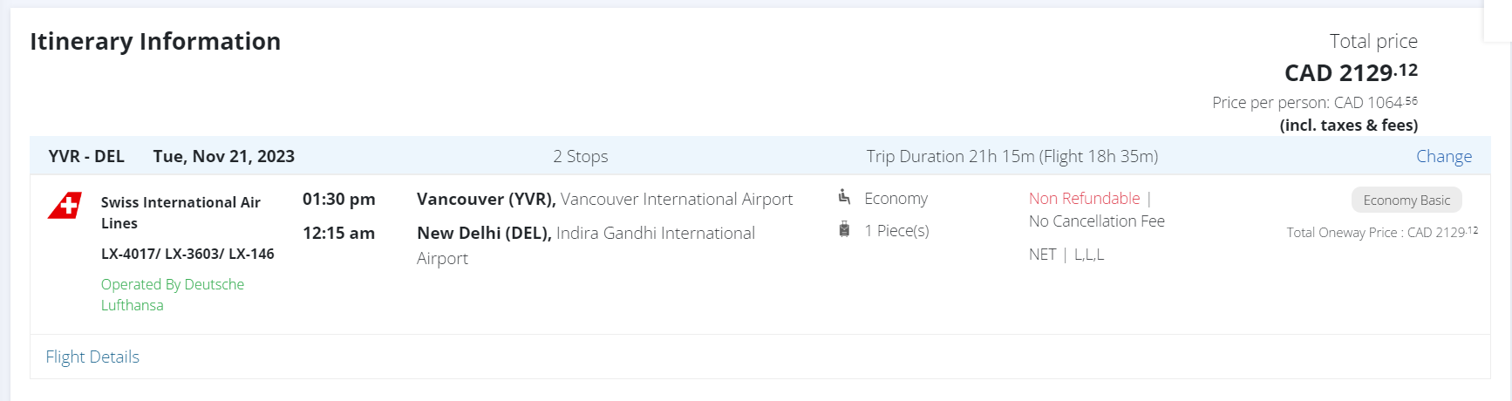The image size is (1512, 401).
Task: Click the Price per person amount
Action: click(x=1314, y=103)
